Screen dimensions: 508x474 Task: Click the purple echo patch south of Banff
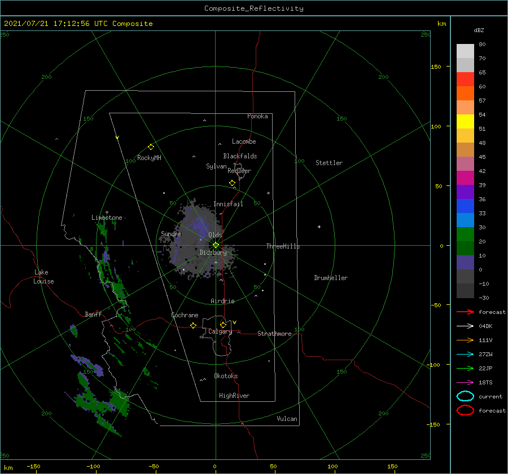pos(88,365)
